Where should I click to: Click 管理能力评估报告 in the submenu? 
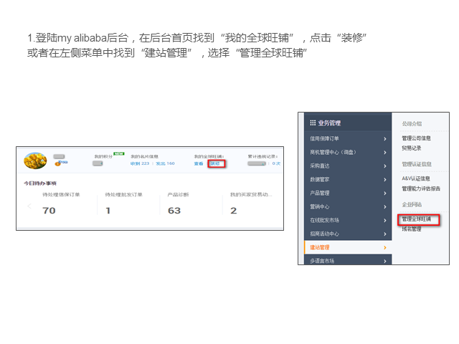tap(421, 188)
